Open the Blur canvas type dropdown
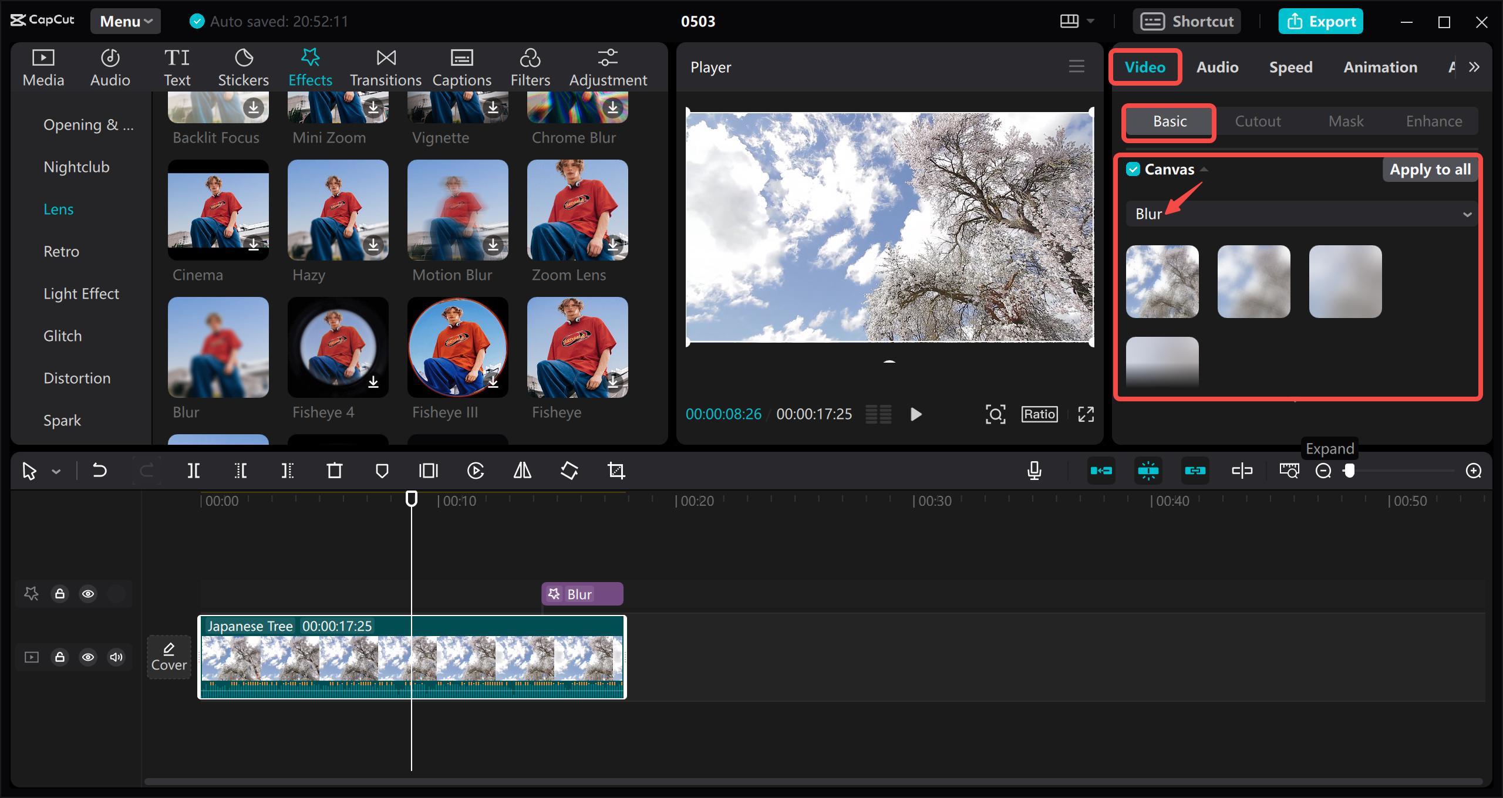Viewport: 1503px width, 798px height. (x=1301, y=214)
